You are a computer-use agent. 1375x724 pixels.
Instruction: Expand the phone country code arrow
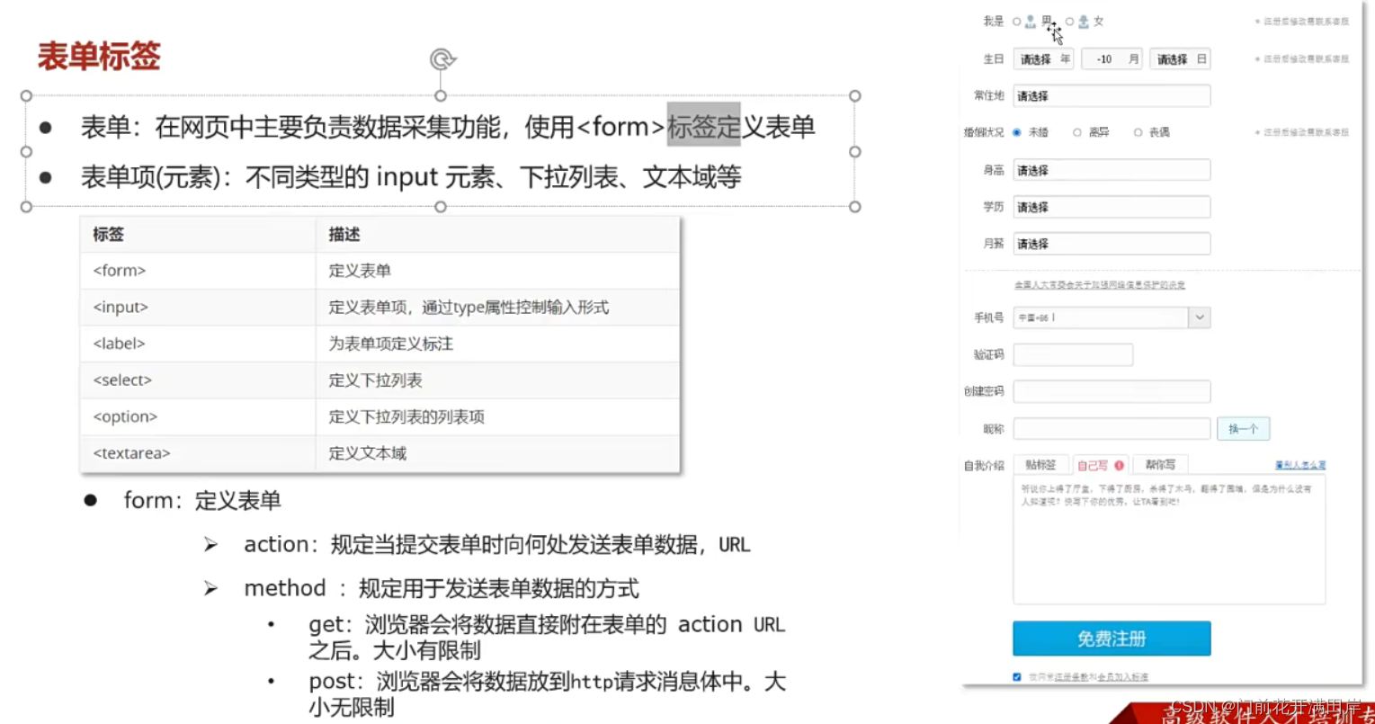(1200, 317)
